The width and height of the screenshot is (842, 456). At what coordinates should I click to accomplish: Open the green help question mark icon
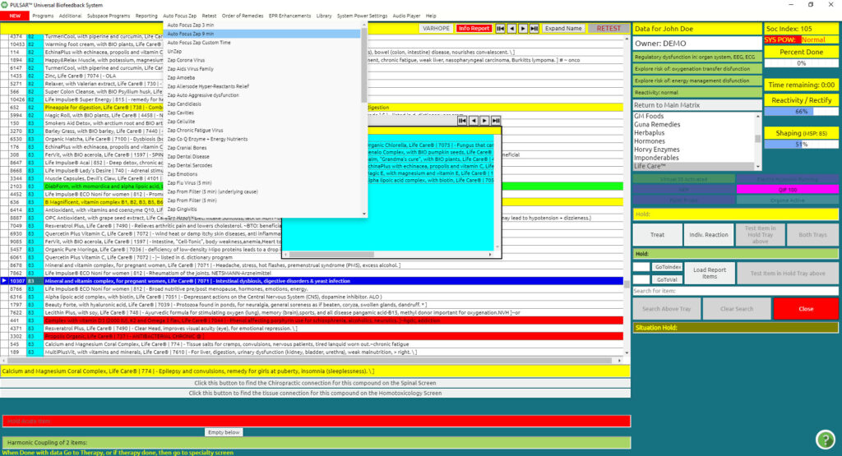(825, 440)
